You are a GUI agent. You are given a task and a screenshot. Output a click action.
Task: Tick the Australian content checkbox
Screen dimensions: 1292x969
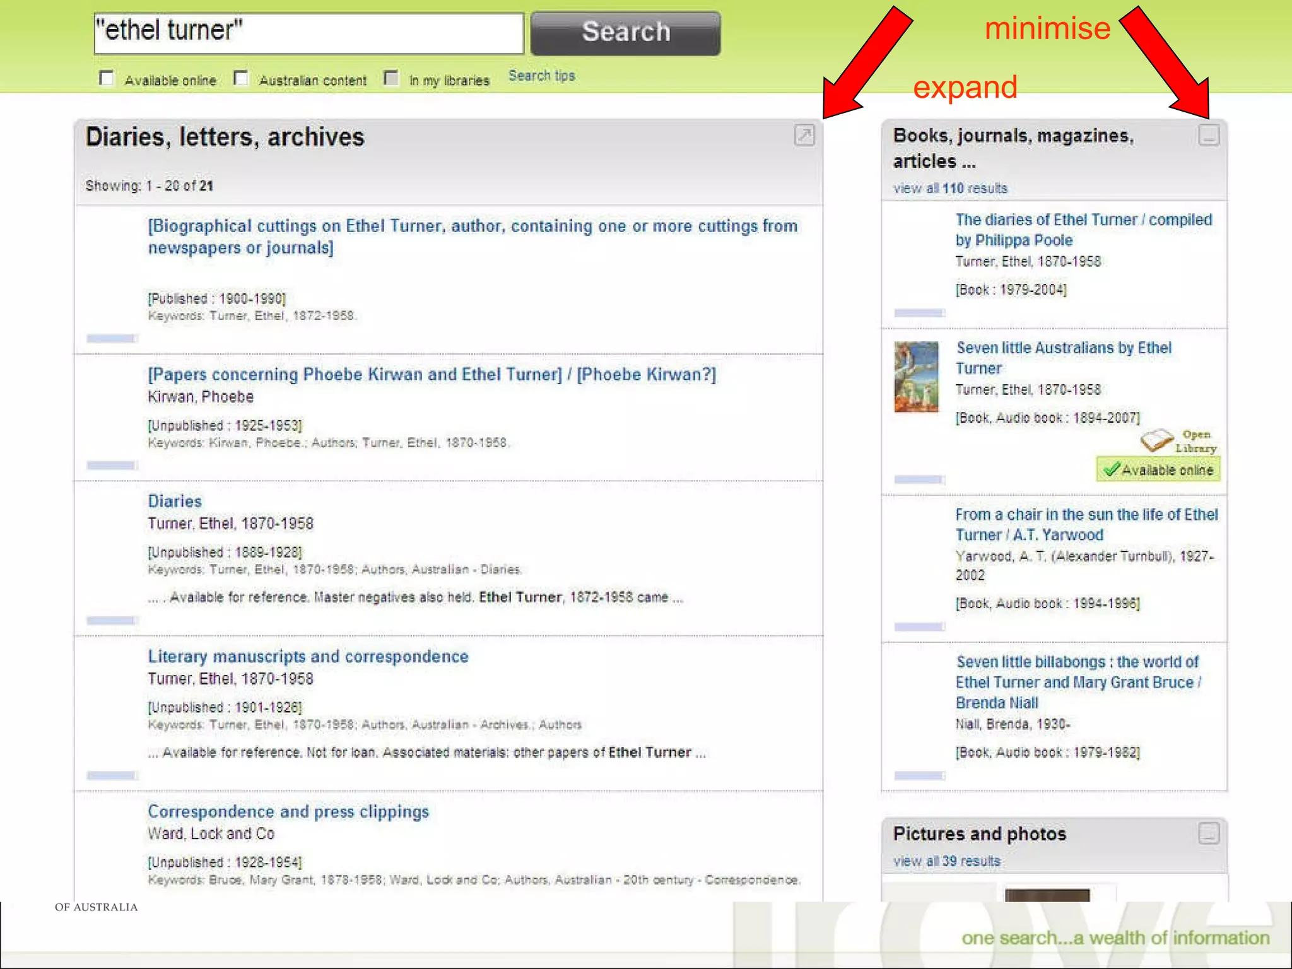point(241,78)
